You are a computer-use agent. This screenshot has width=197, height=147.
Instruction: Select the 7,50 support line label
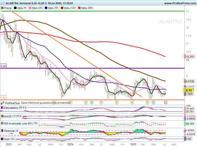click(3, 98)
